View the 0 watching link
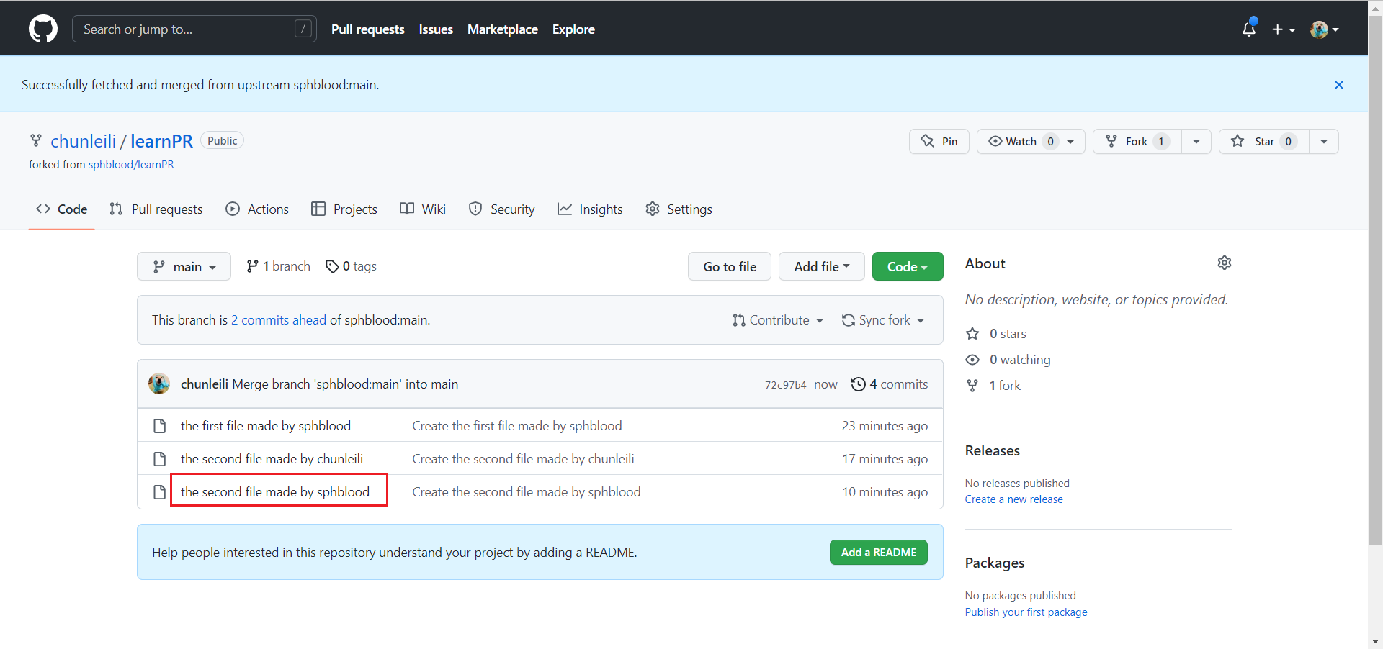 [x=1008, y=360]
